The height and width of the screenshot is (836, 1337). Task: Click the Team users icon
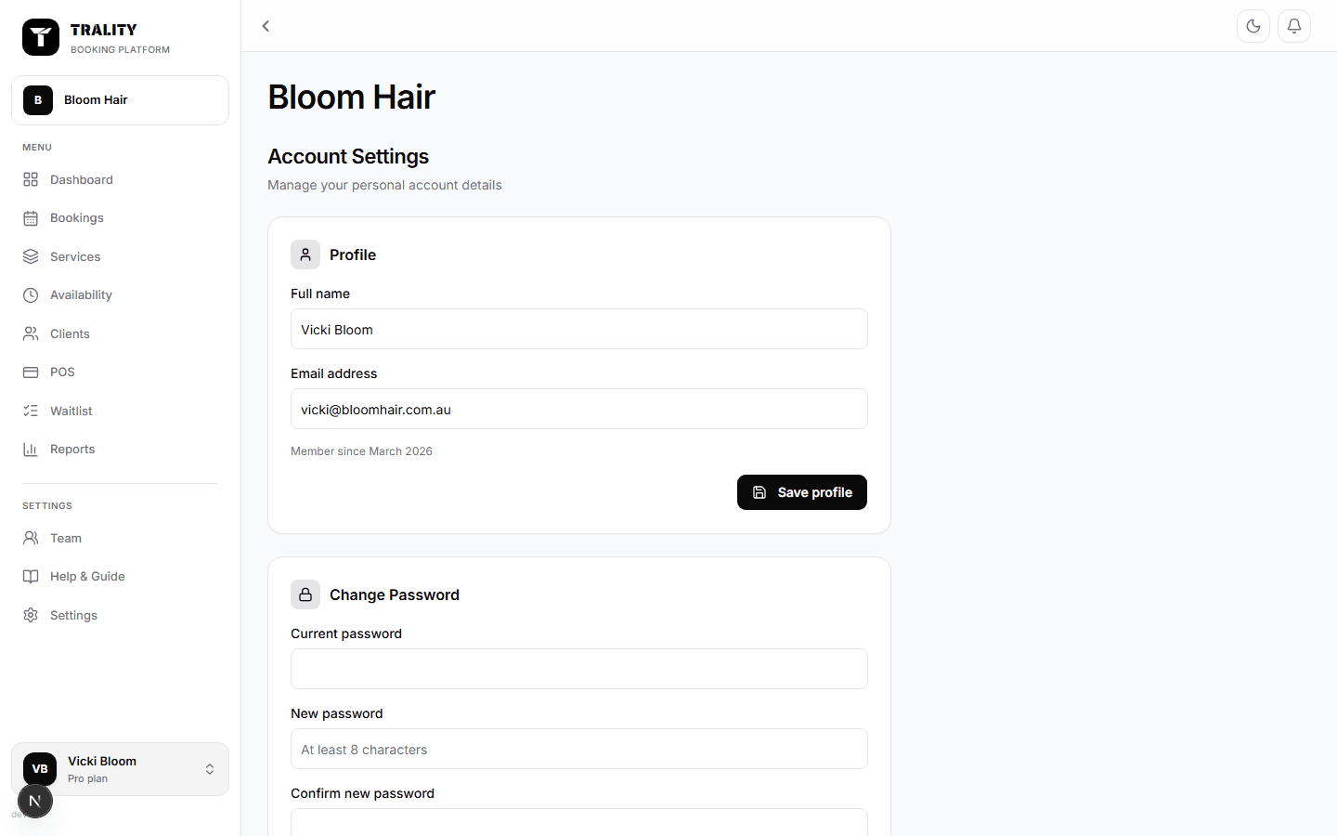click(x=31, y=538)
